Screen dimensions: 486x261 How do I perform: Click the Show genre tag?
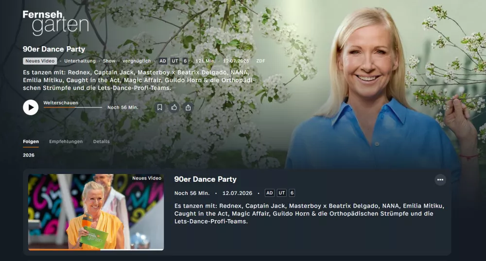(x=109, y=61)
